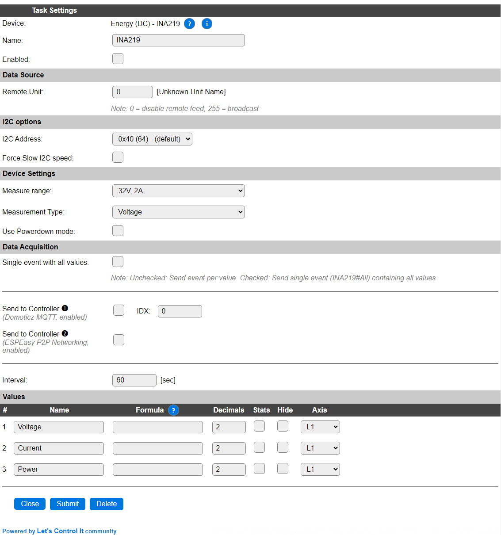Focus the Interval seconds input field
Screen dimensions: 501x535
coord(134,380)
